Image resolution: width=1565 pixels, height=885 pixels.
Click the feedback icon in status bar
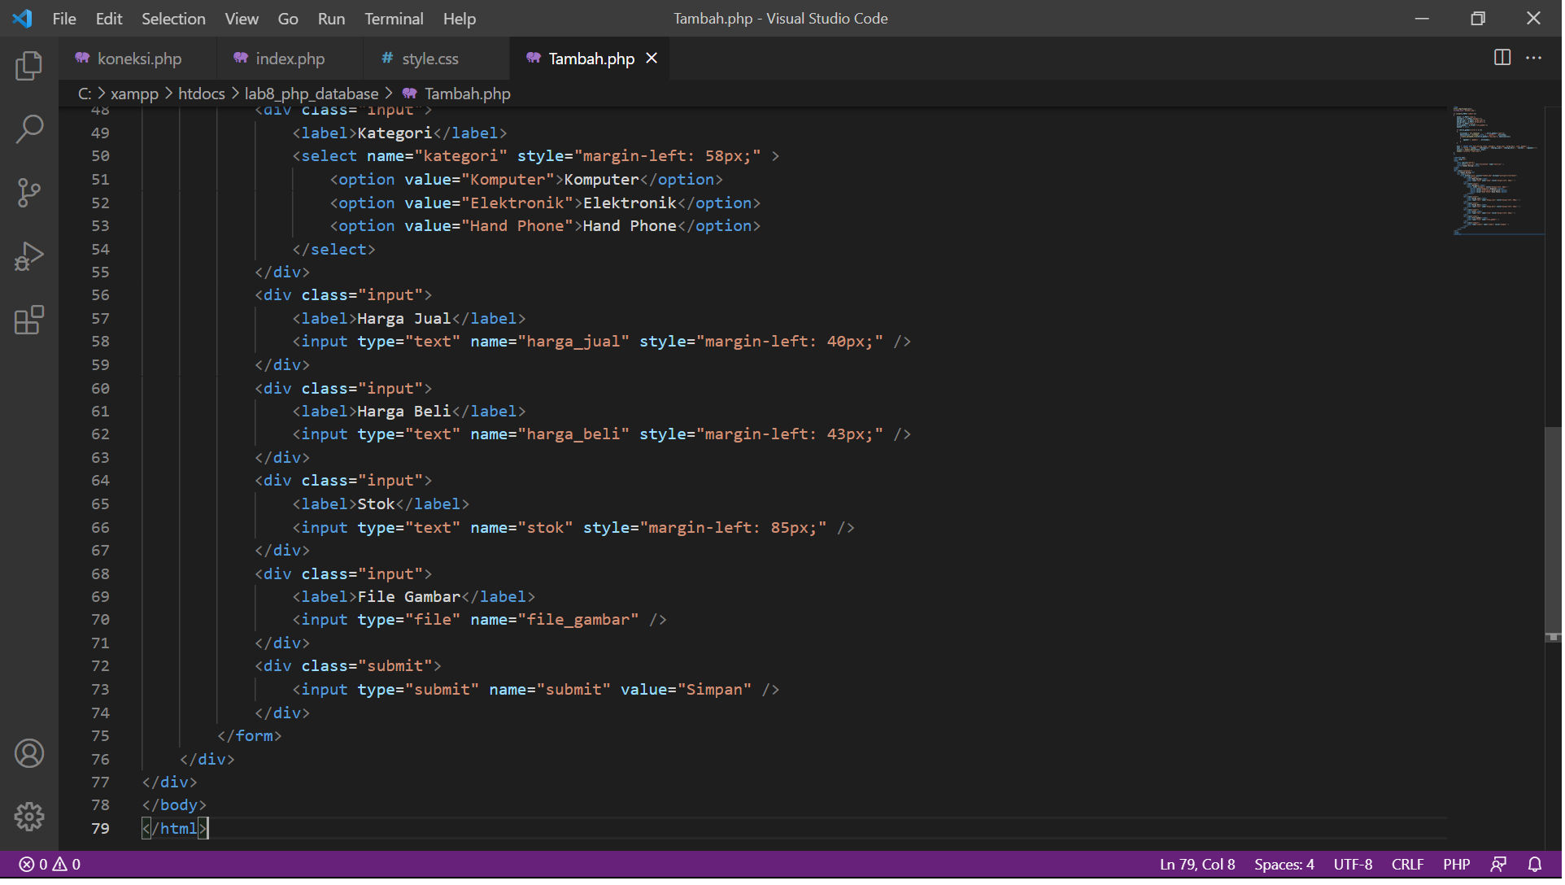pyautogui.click(x=1499, y=864)
